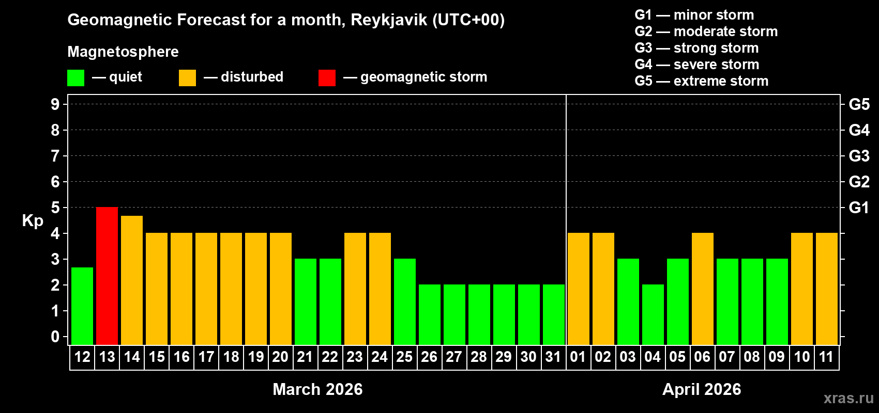This screenshot has height=413, width=879.
Task: Select the green bar for April 04
Action: 653,314
